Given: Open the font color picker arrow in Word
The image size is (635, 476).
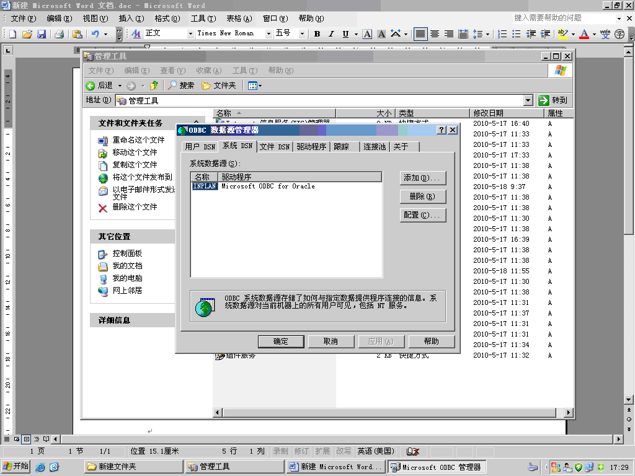Looking at the screenshot, I should tap(594, 34).
